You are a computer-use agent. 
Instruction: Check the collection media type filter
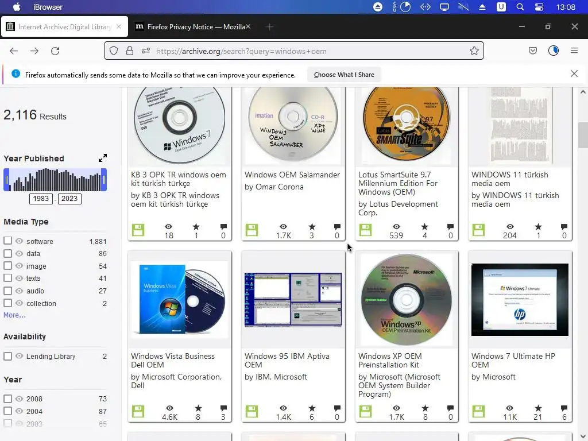click(7, 303)
